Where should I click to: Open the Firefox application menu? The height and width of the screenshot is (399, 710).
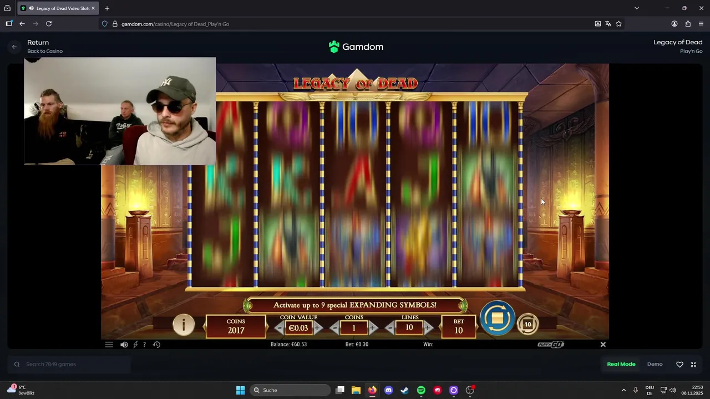701,24
